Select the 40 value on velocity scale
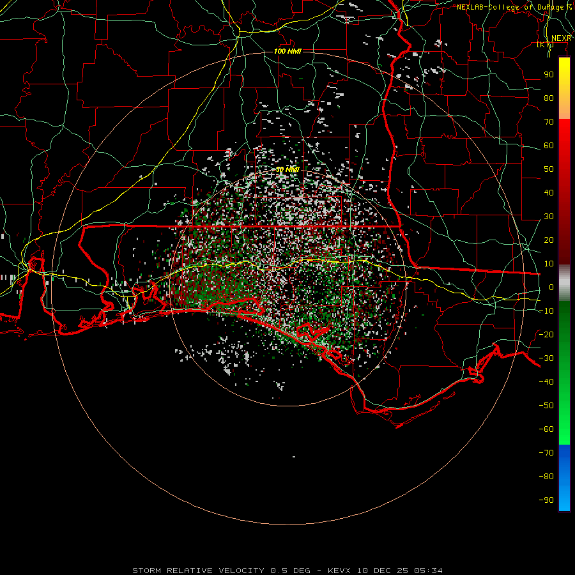The width and height of the screenshot is (575, 575). click(549, 193)
